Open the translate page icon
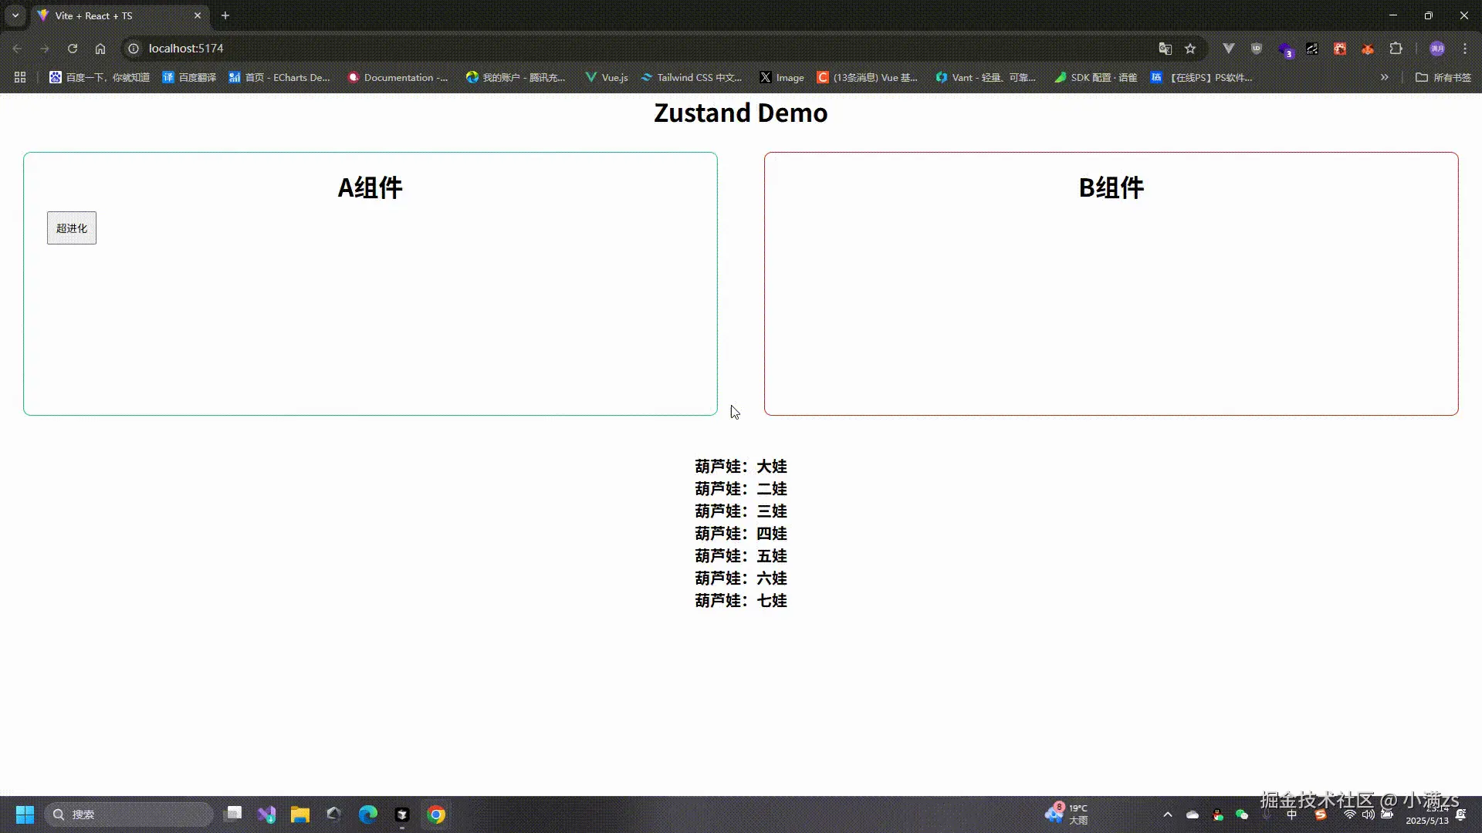The height and width of the screenshot is (833, 1482). [x=1166, y=49]
